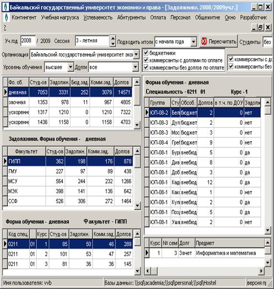Click the horizontal scrollbar under the subjects table
This screenshot has width=274, height=289.
coord(205,271)
